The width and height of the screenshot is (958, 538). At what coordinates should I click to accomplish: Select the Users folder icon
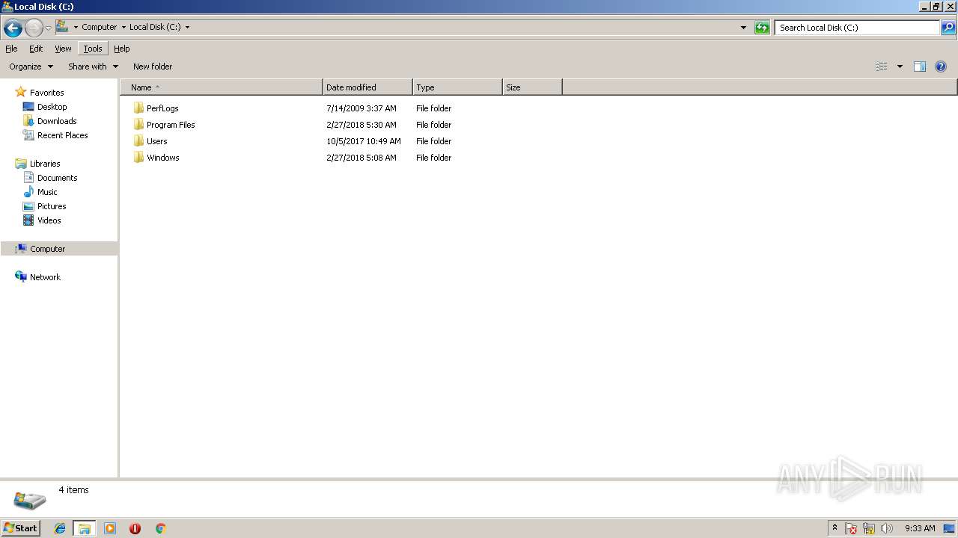(x=138, y=141)
